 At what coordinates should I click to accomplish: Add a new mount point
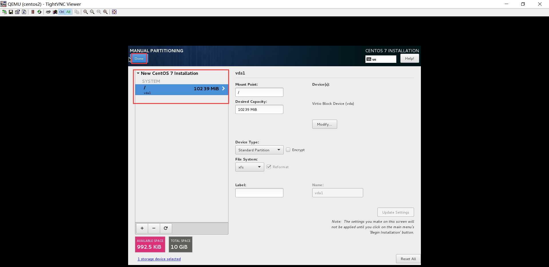[x=142, y=228]
